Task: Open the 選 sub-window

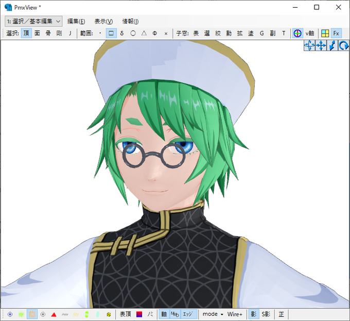Action: click(x=207, y=33)
